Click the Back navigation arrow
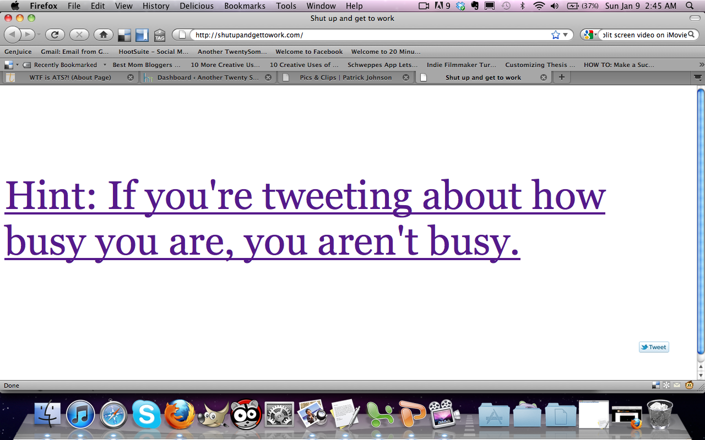 (13, 35)
